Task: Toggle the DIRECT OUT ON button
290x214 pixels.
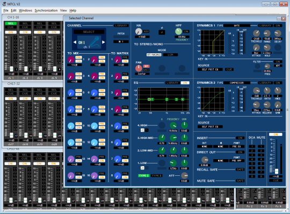Action: (240, 152)
